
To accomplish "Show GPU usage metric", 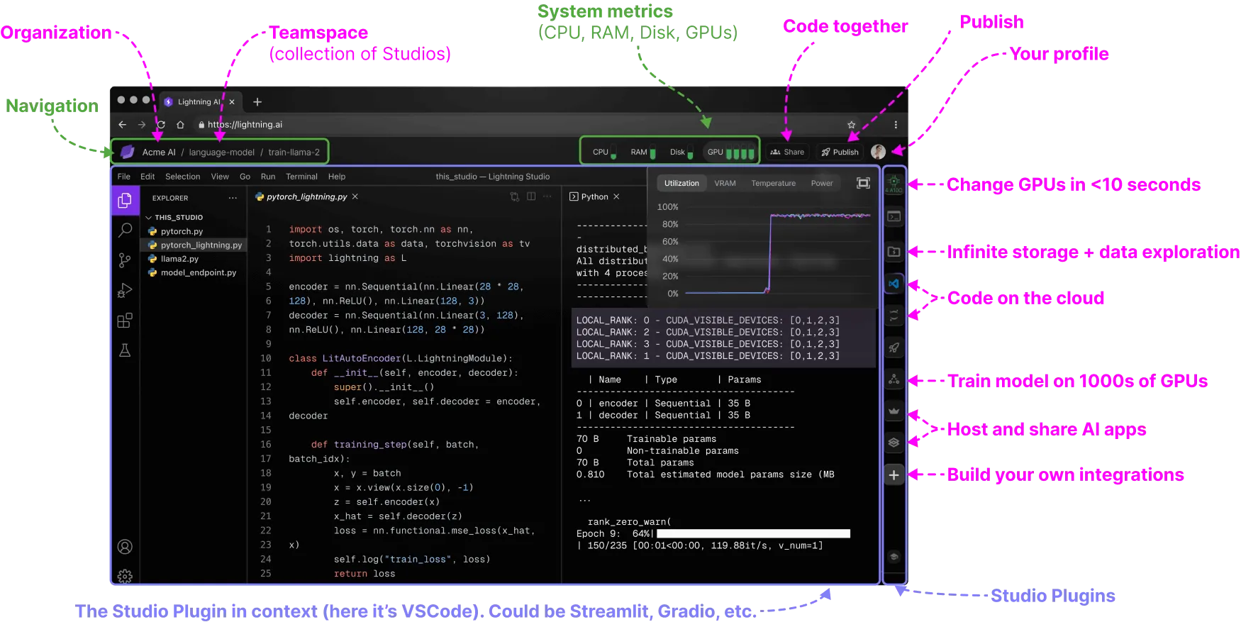I will pyautogui.click(x=730, y=152).
